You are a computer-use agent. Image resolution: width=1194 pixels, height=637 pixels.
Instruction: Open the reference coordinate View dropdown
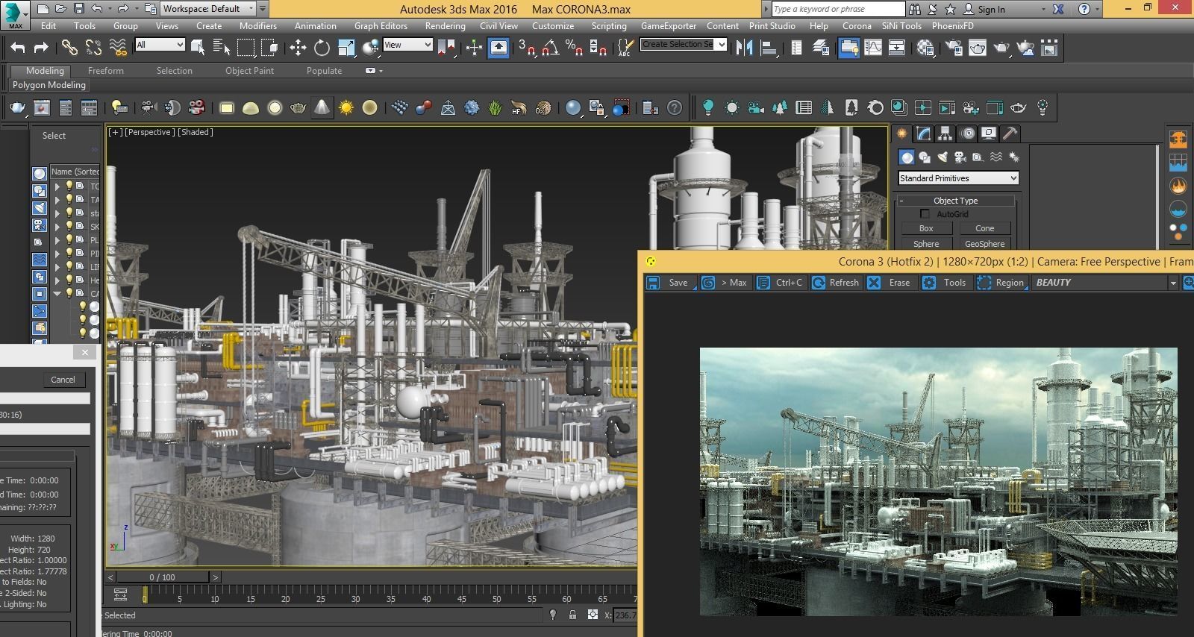click(407, 45)
